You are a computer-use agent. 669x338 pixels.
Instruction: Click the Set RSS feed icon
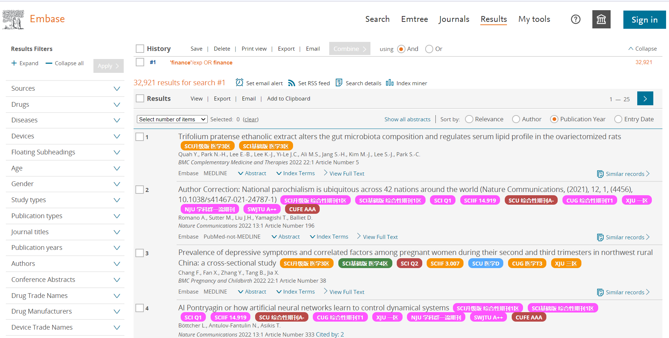(291, 83)
